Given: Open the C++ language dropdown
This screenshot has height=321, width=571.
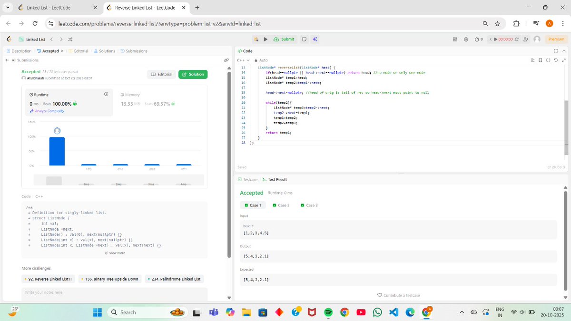Looking at the screenshot, I should click(x=244, y=60).
